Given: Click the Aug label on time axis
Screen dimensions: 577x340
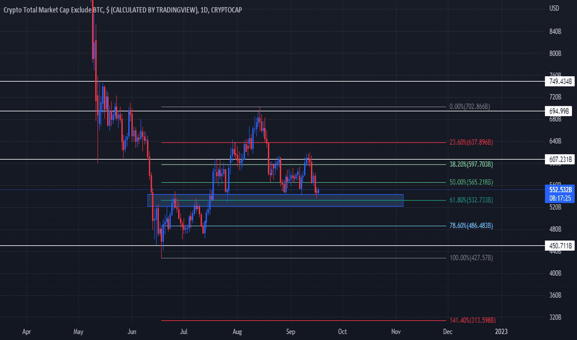Looking at the screenshot, I should pyautogui.click(x=237, y=331).
